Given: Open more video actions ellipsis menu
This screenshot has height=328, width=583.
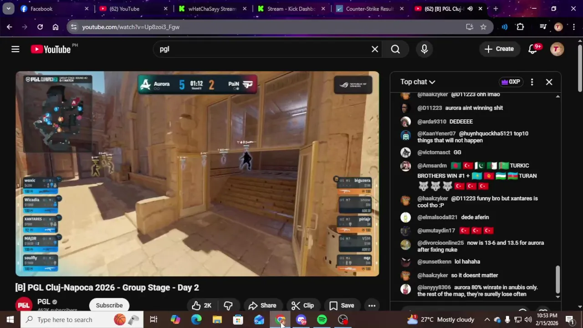Looking at the screenshot, I should click(x=372, y=306).
